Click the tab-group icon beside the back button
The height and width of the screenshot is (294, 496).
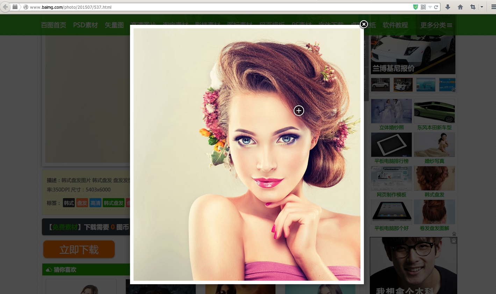pyautogui.click(x=15, y=7)
